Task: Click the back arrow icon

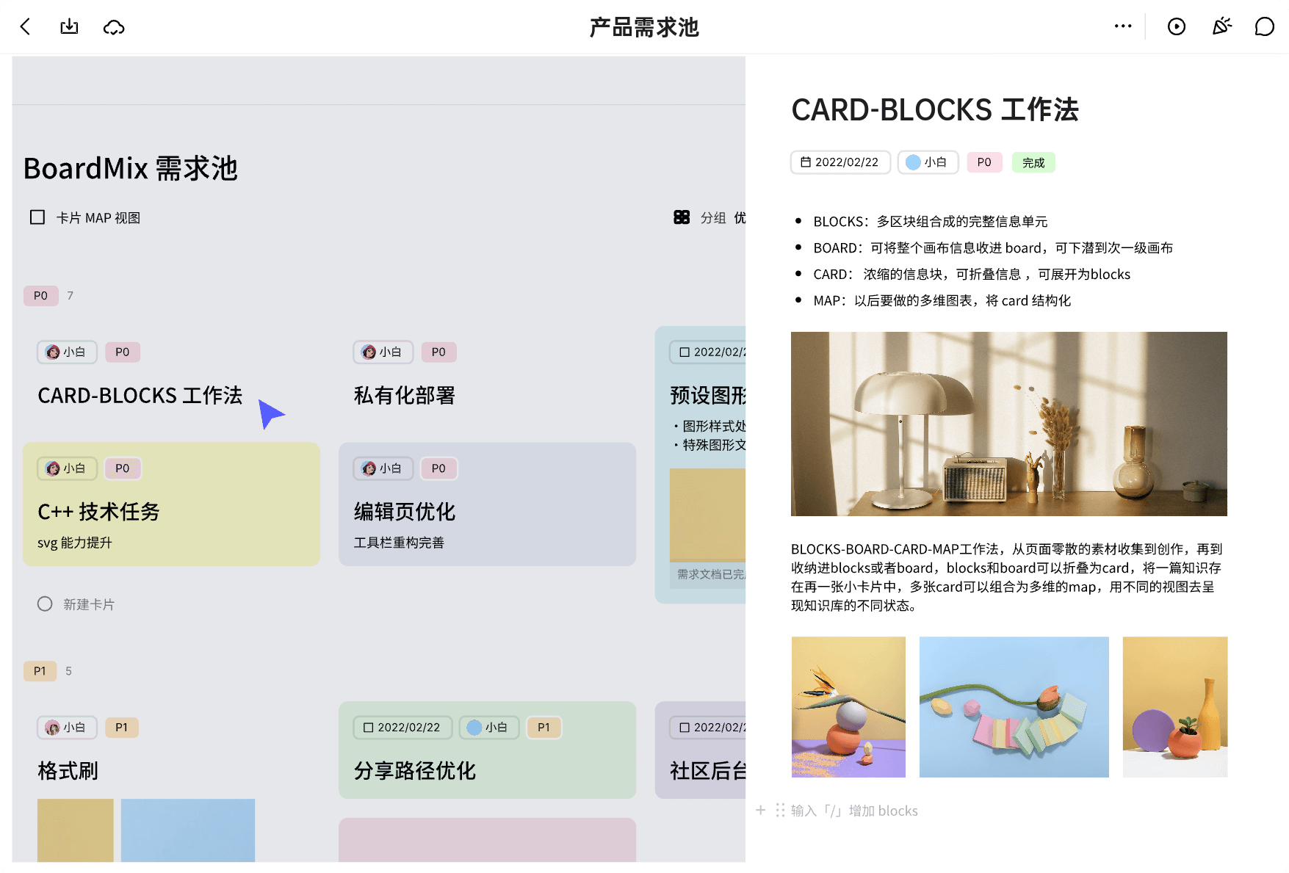Action: coord(26,27)
